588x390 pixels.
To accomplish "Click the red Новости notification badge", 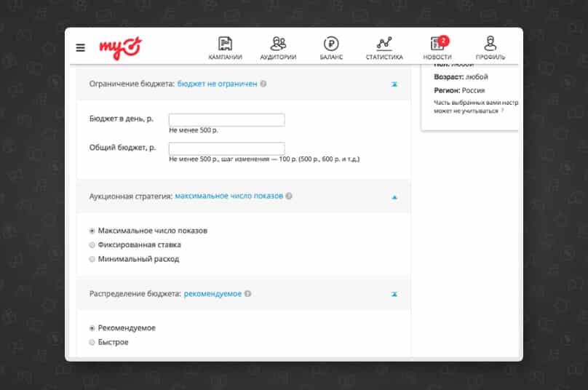I will click(x=443, y=40).
